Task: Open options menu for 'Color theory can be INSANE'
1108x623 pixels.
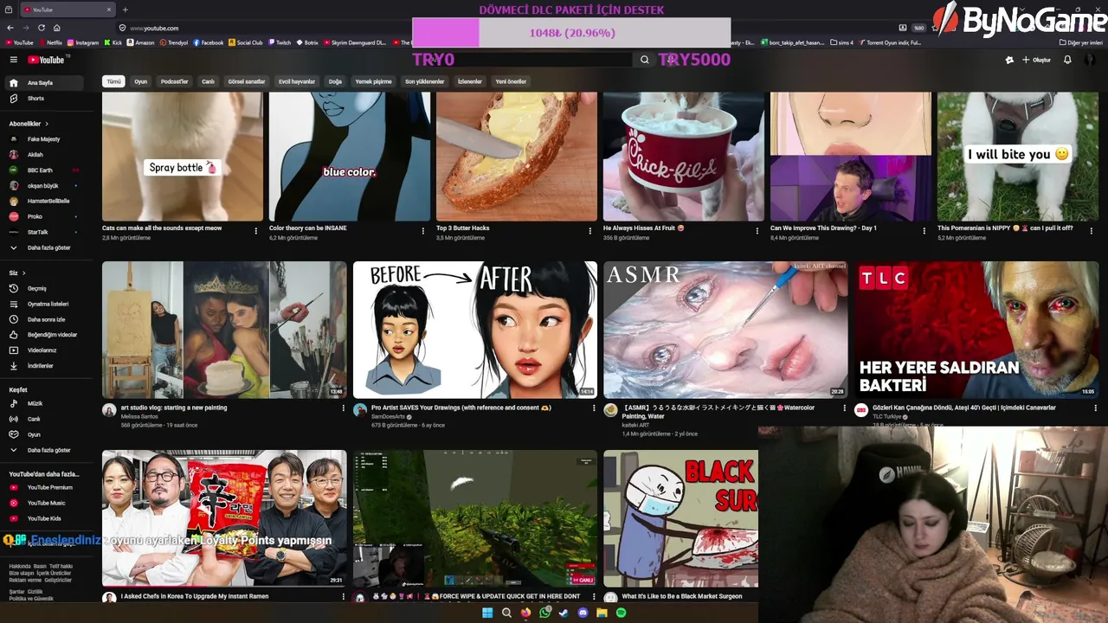Action: point(422,231)
